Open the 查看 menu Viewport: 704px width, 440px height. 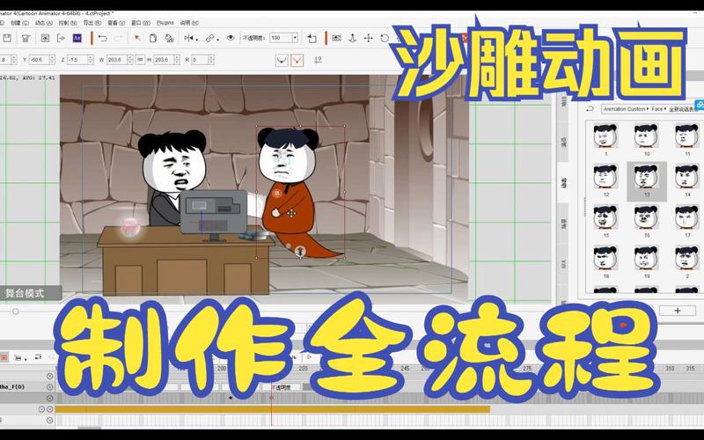click(x=116, y=23)
